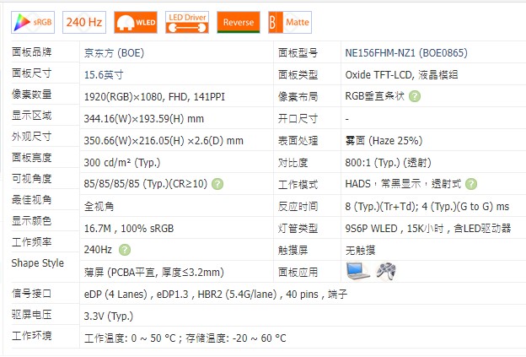This screenshot has width=526, height=357.
Task: Click the 反应时间 row label
Action: (x=298, y=206)
